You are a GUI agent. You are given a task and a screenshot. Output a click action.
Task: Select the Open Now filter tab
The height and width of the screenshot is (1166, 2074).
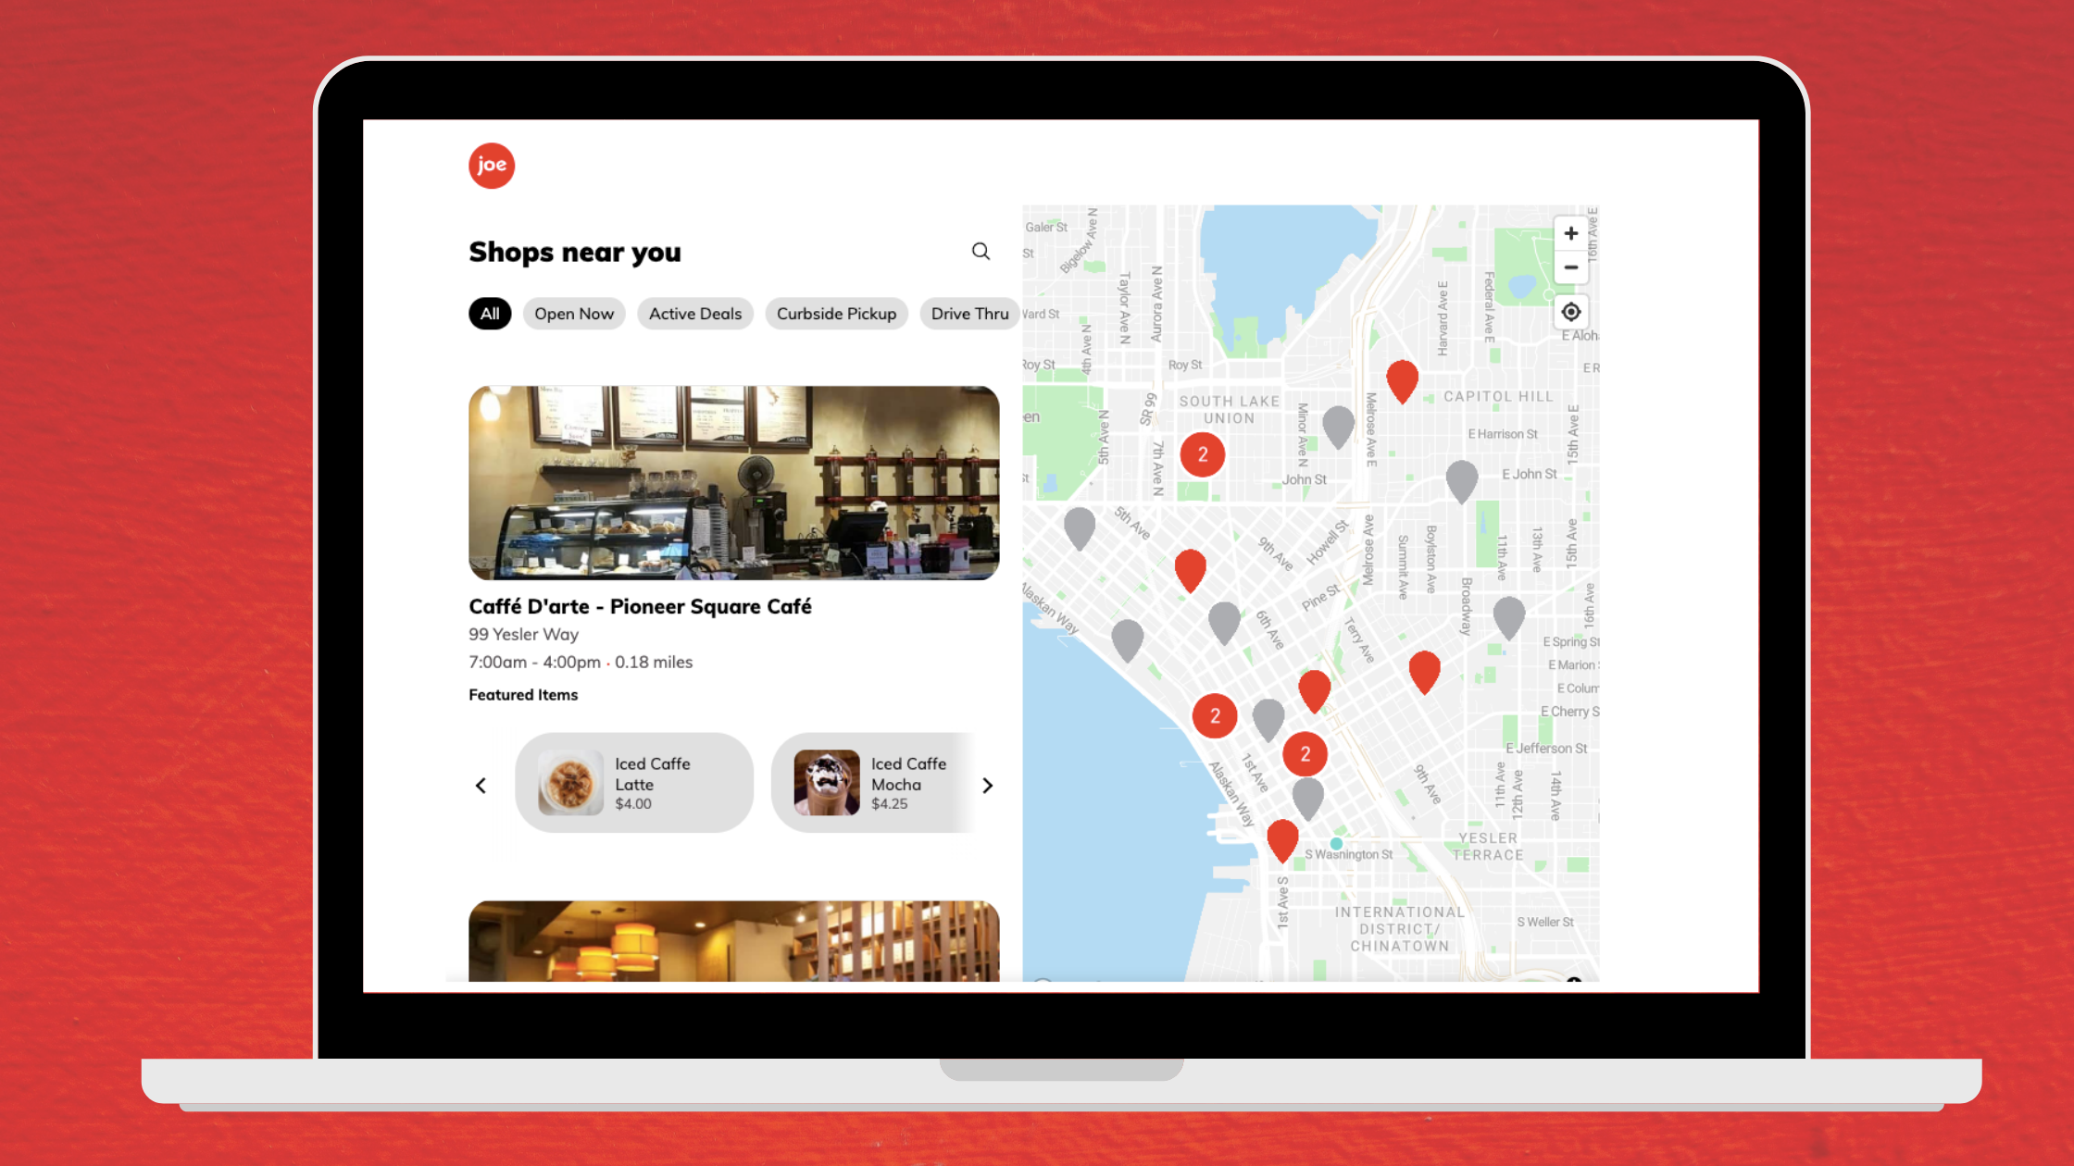(572, 313)
